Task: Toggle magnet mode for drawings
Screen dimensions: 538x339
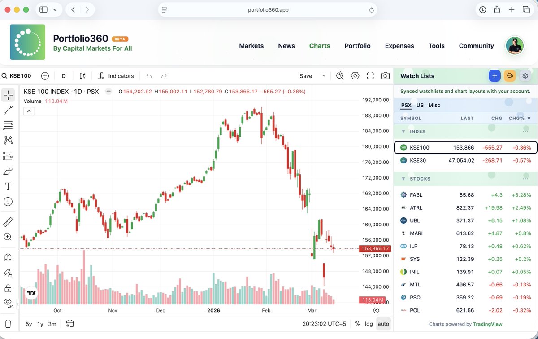Action: click(x=8, y=257)
